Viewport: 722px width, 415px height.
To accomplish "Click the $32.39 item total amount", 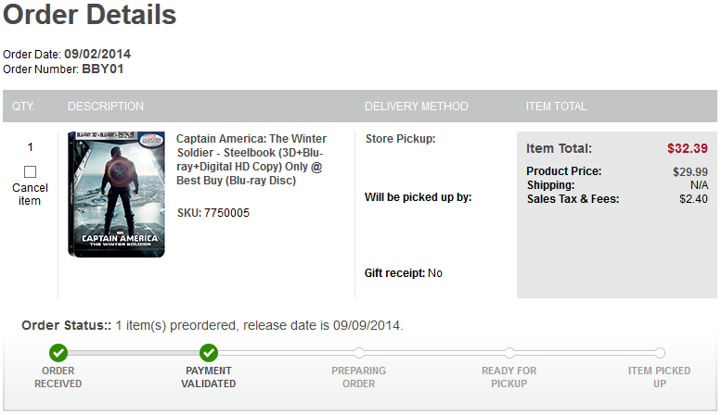I will (x=687, y=148).
